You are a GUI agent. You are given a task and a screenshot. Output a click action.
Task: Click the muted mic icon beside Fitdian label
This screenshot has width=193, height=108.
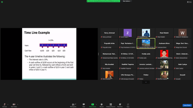pos(138,79)
